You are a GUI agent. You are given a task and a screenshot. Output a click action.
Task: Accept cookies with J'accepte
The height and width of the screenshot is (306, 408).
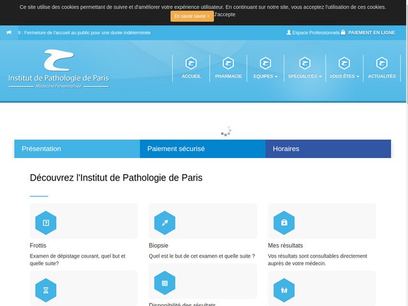224,15
